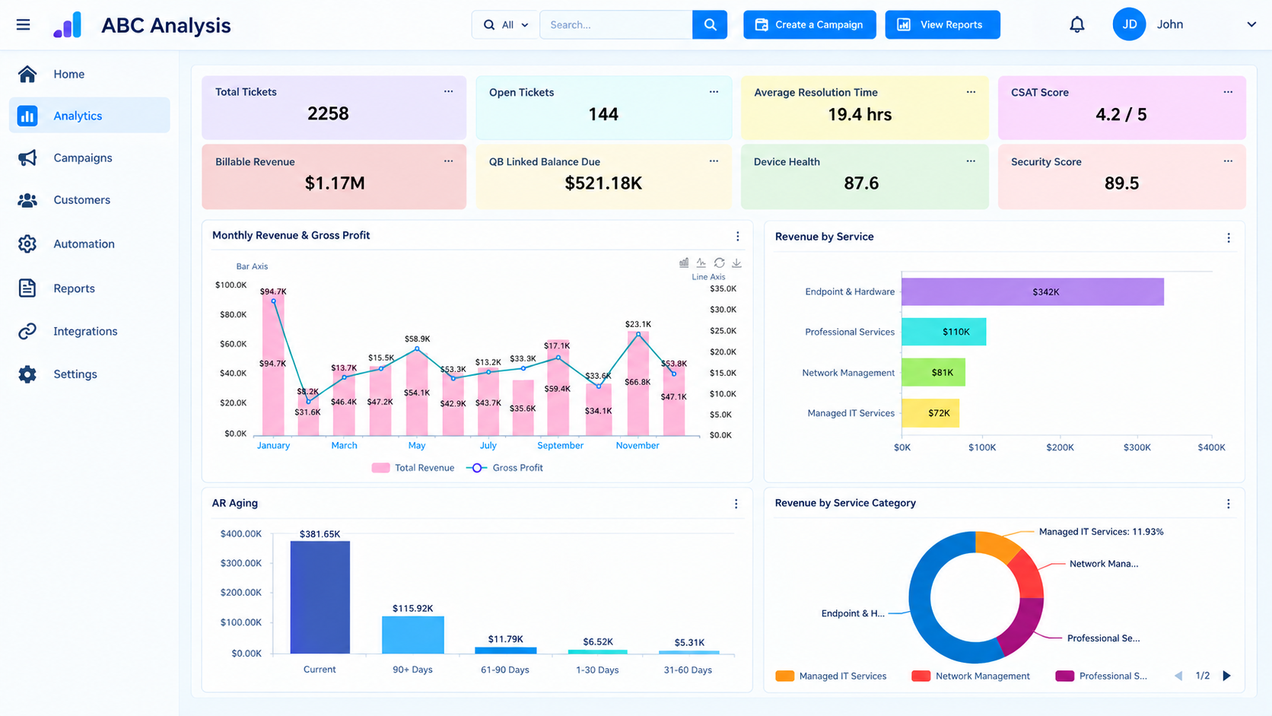
Task: Click Create a Campaign button
Action: [809, 24]
